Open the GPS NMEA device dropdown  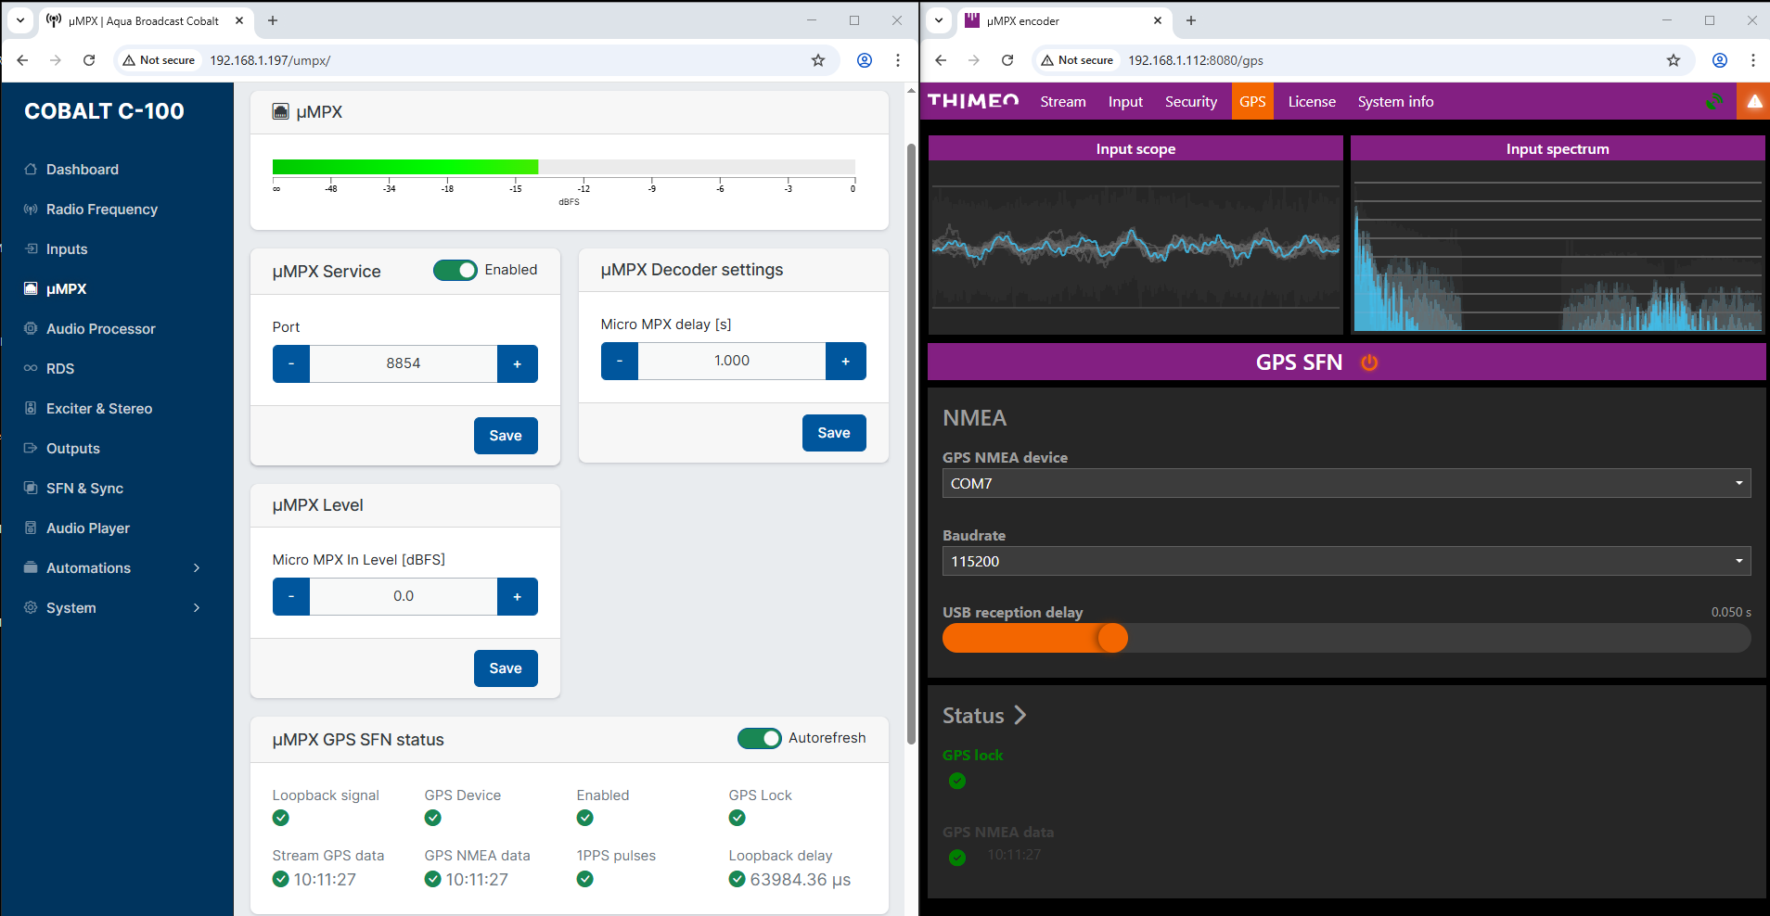tap(1345, 483)
